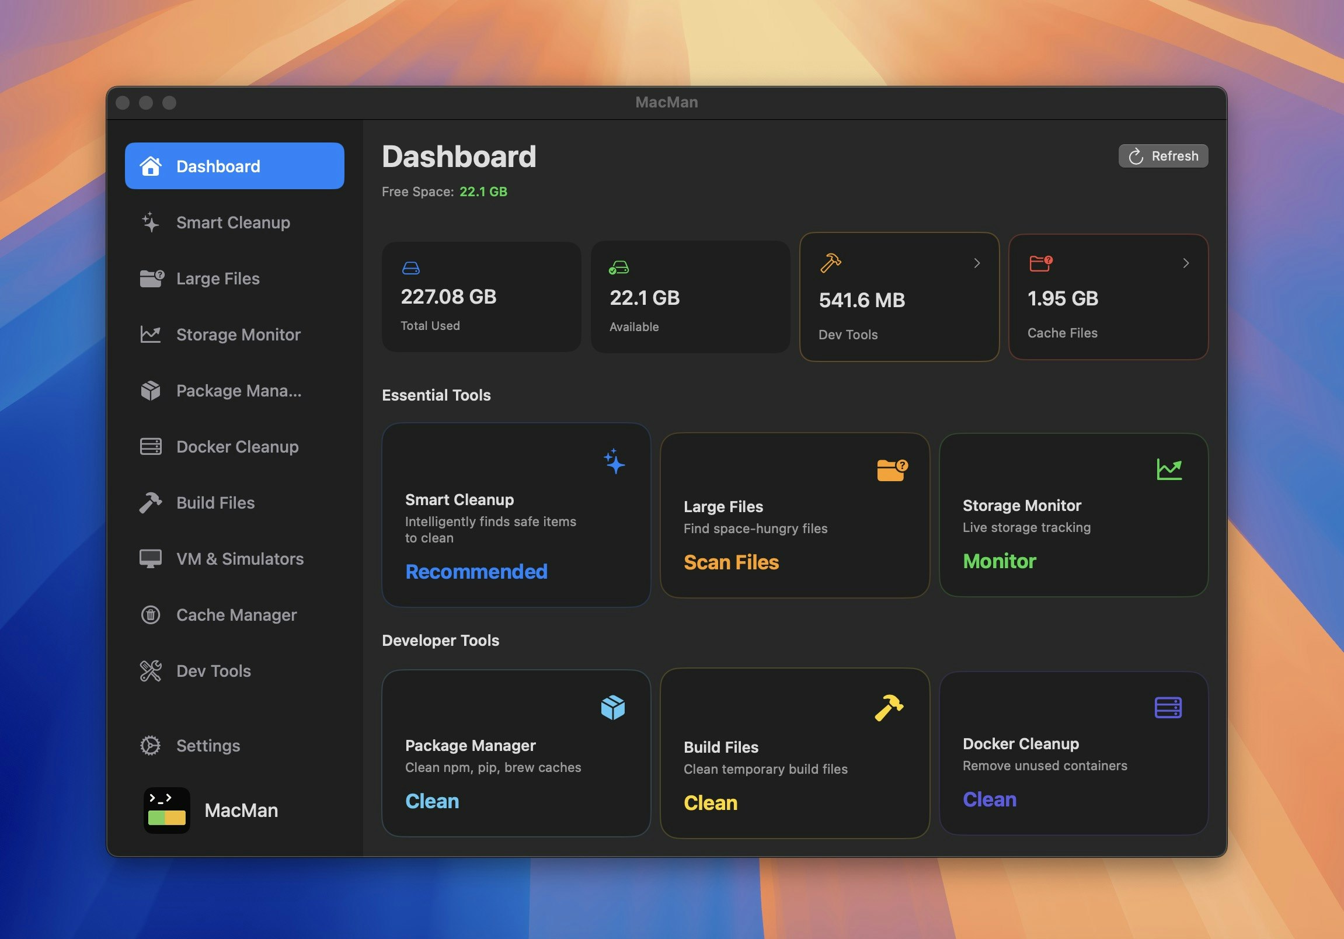Image resolution: width=1344 pixels, height=939 pixels.
Task: Open Large Files using the folder icon
Action: tap(151, 278)
